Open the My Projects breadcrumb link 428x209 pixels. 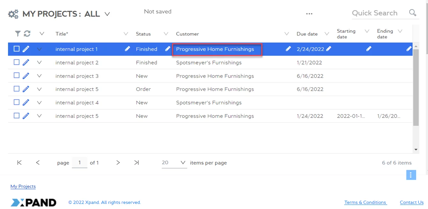23,186
